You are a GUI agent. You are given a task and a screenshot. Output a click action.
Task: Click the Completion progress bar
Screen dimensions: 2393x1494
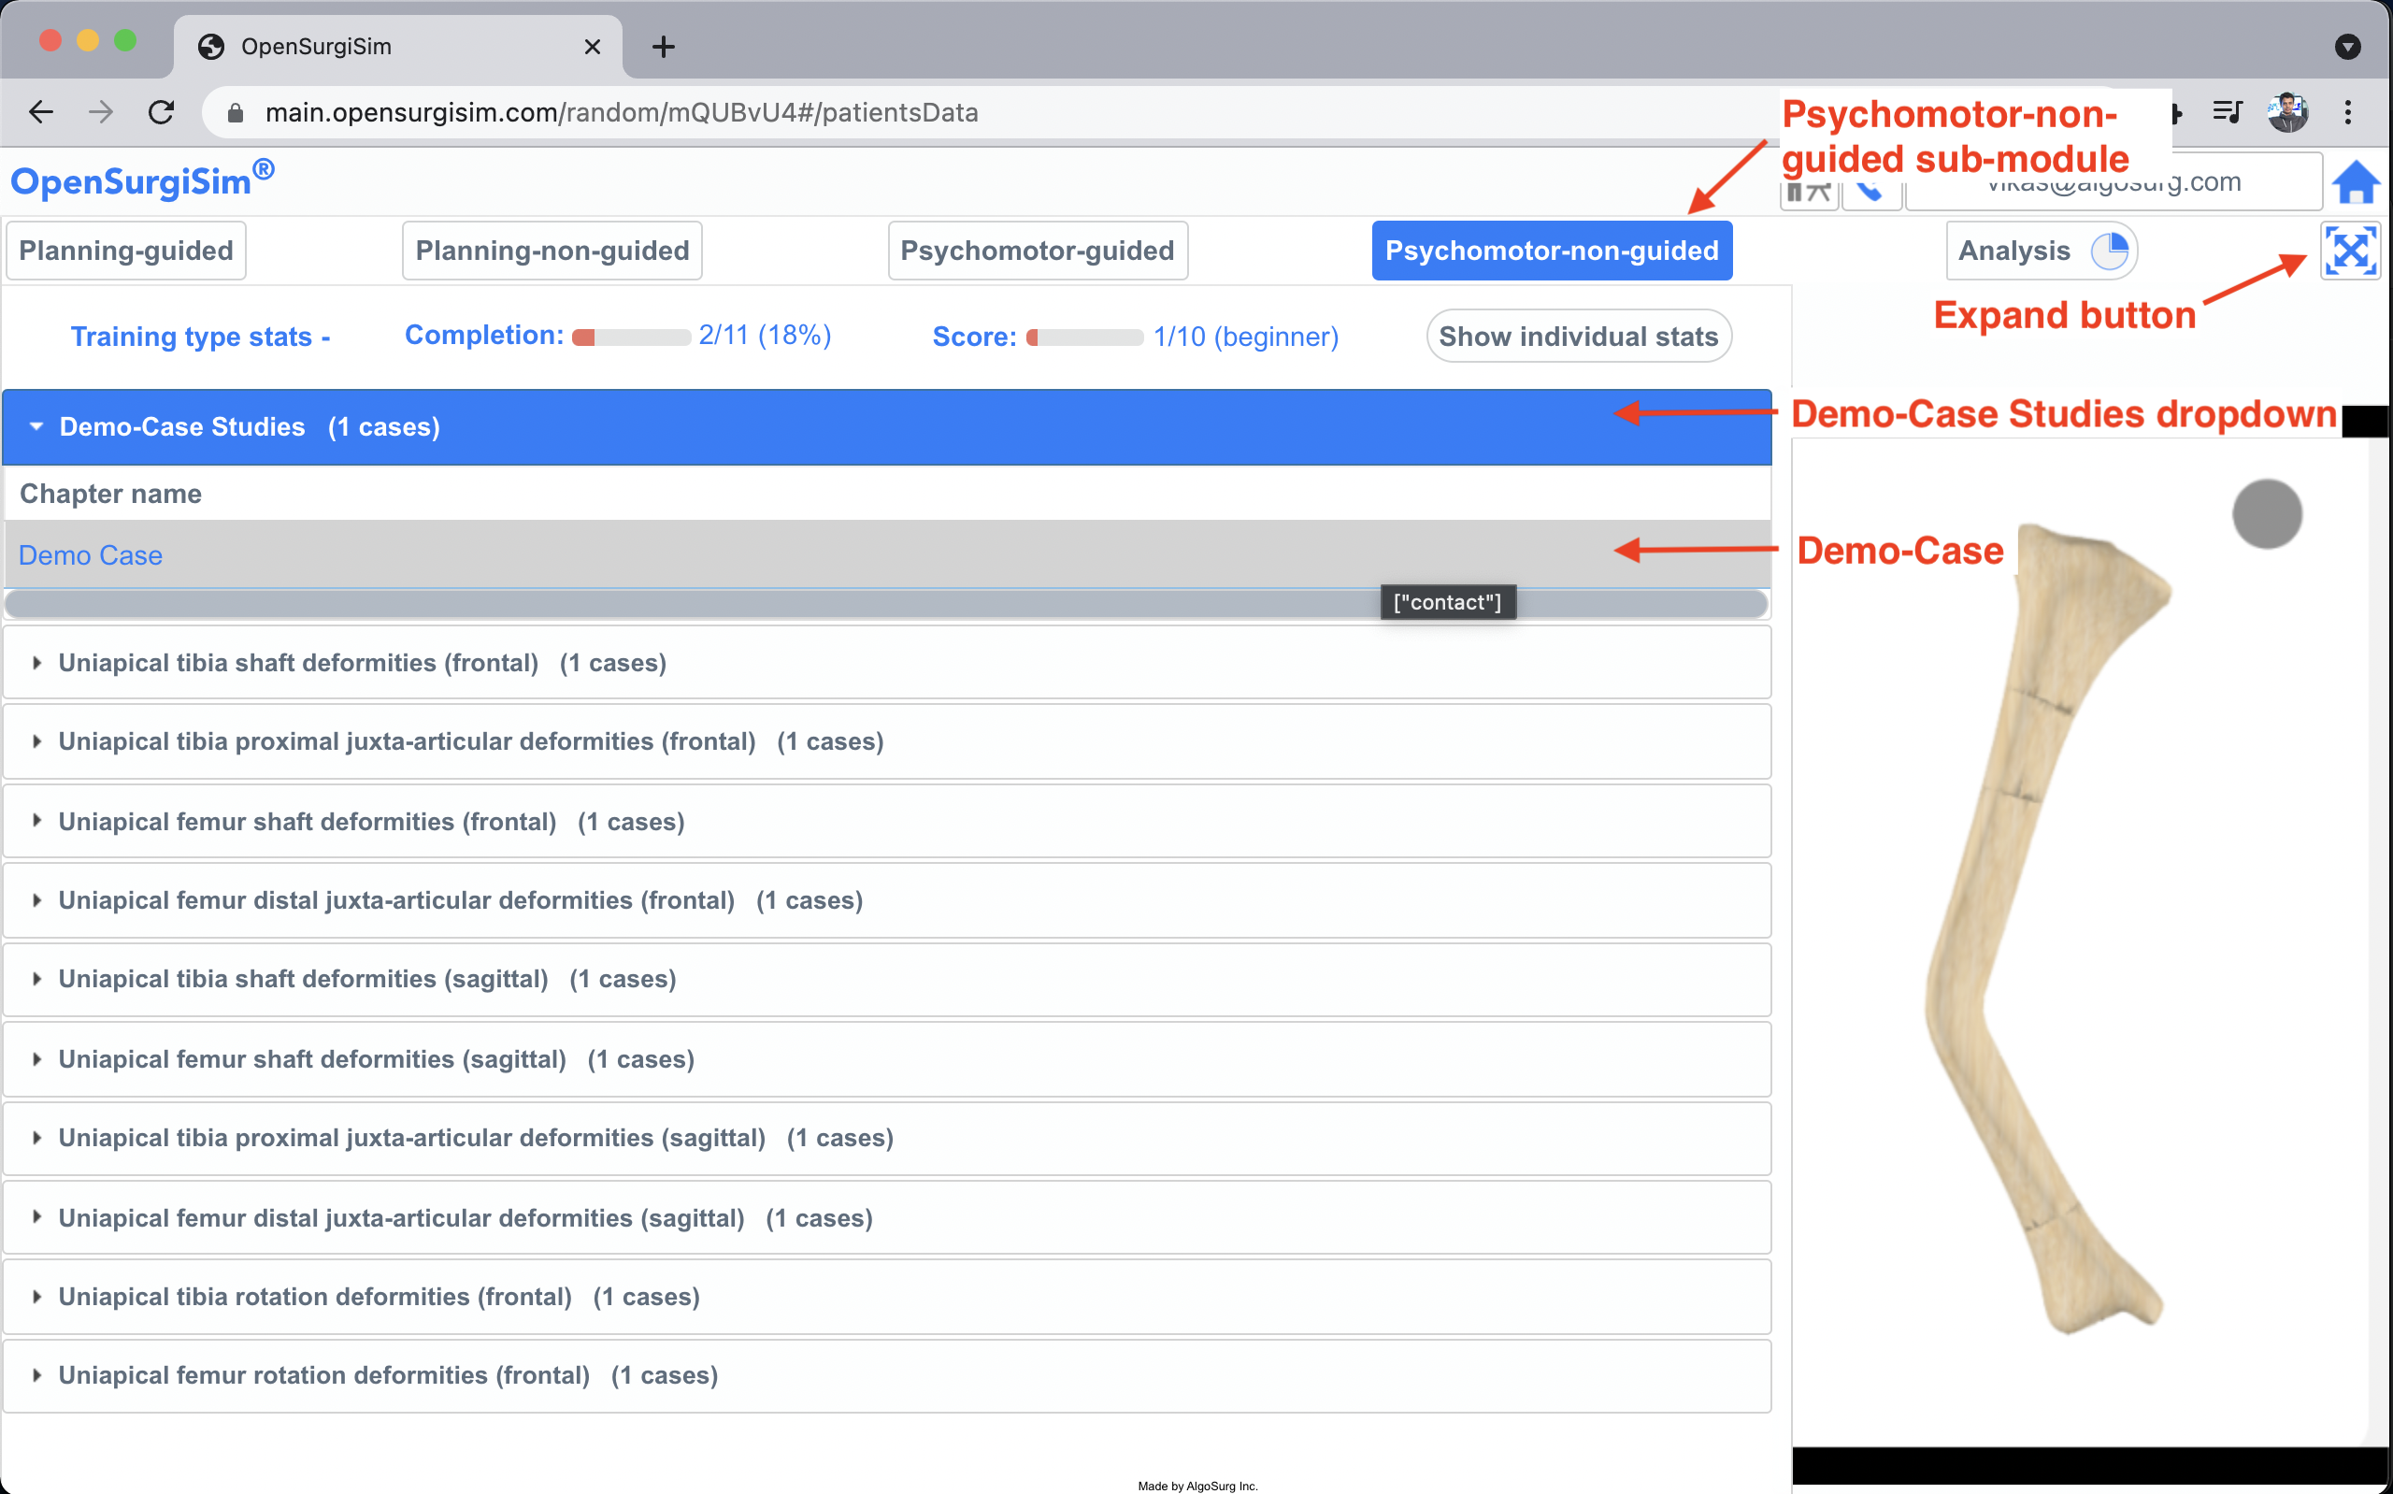631,338
